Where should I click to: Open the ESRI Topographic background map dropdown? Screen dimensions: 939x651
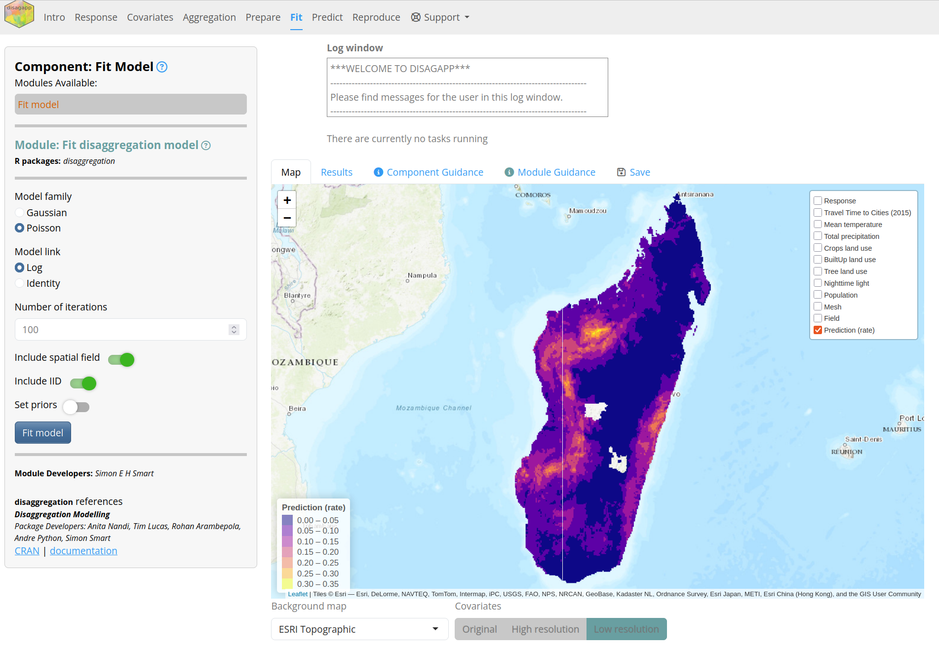pos(359,629)
